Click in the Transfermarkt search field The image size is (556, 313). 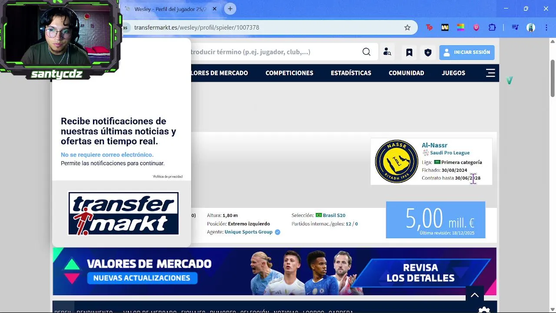[x=274, y=52]
